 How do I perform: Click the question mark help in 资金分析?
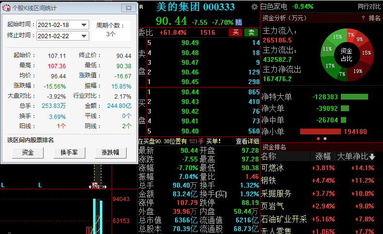363,18
